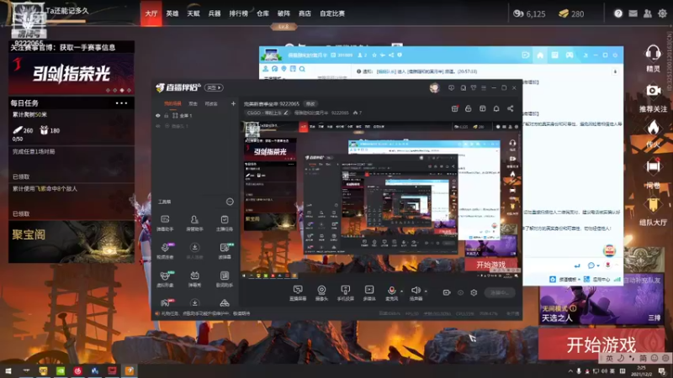The width and height of the screenshot is (673, 378).
Task: Click search icon in blue chat window
Action: (x=302, y=69)
